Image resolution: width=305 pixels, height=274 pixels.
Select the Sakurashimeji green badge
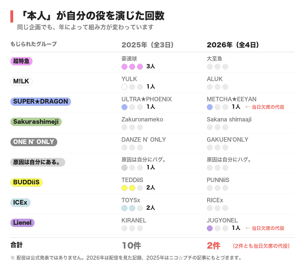coord(36,122)
